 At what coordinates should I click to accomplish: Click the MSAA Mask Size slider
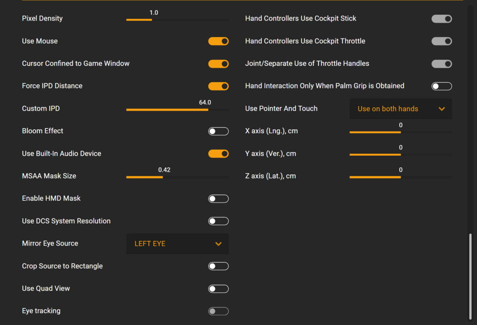pos(177,177)
